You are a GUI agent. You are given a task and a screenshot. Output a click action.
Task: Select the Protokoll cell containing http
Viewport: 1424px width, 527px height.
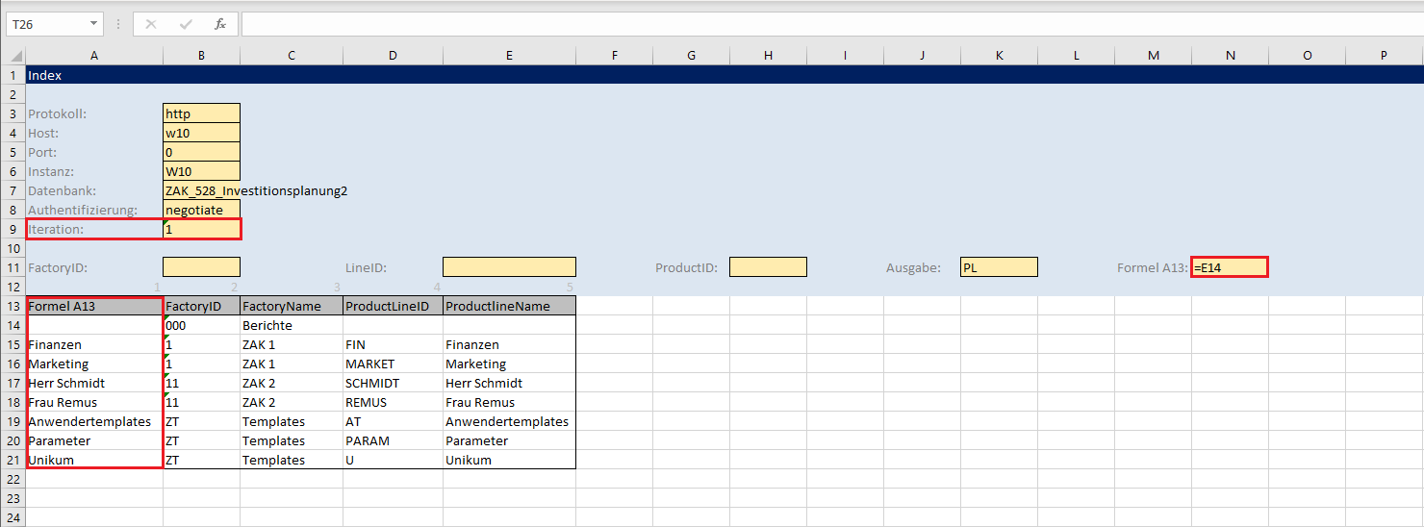201,113
